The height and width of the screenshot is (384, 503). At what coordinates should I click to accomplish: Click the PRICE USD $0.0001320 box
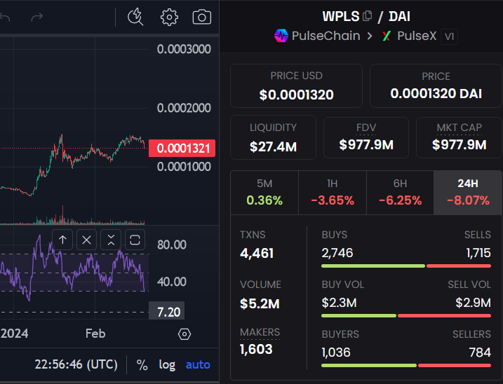(x=297, y=86)
